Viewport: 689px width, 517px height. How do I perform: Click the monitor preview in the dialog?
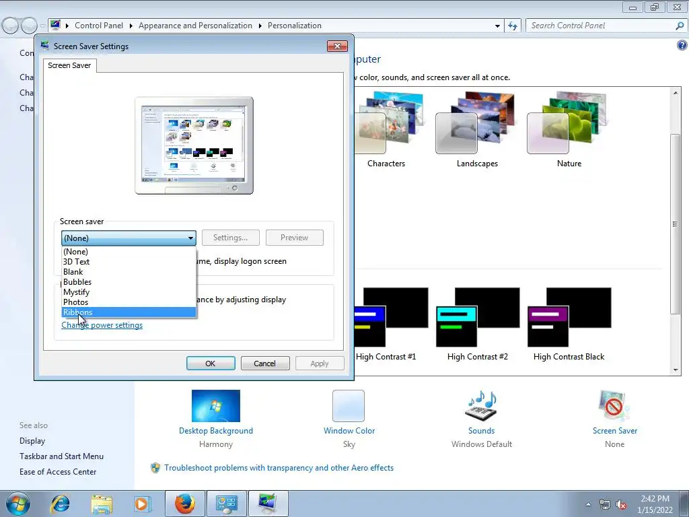click(x=194, y=145)
